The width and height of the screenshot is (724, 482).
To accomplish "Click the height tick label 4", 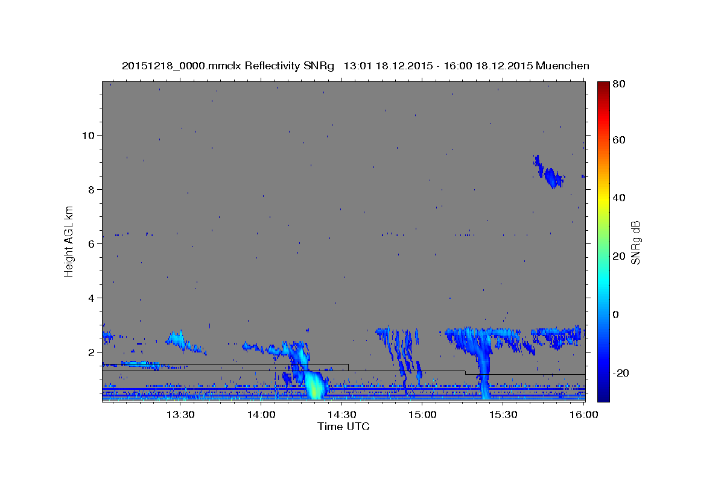I will pyautogui.click(x=91, y=298).
